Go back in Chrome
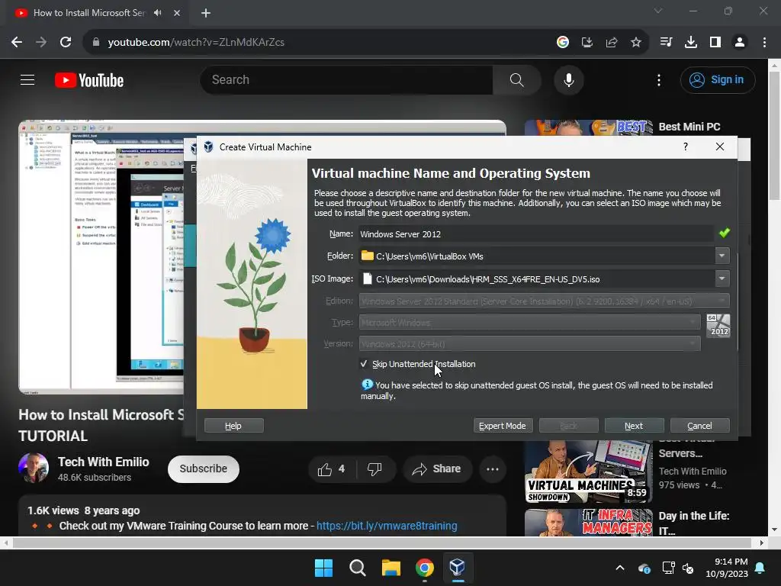Viewport: 781px width, 586px height. (x=17, y=43)
